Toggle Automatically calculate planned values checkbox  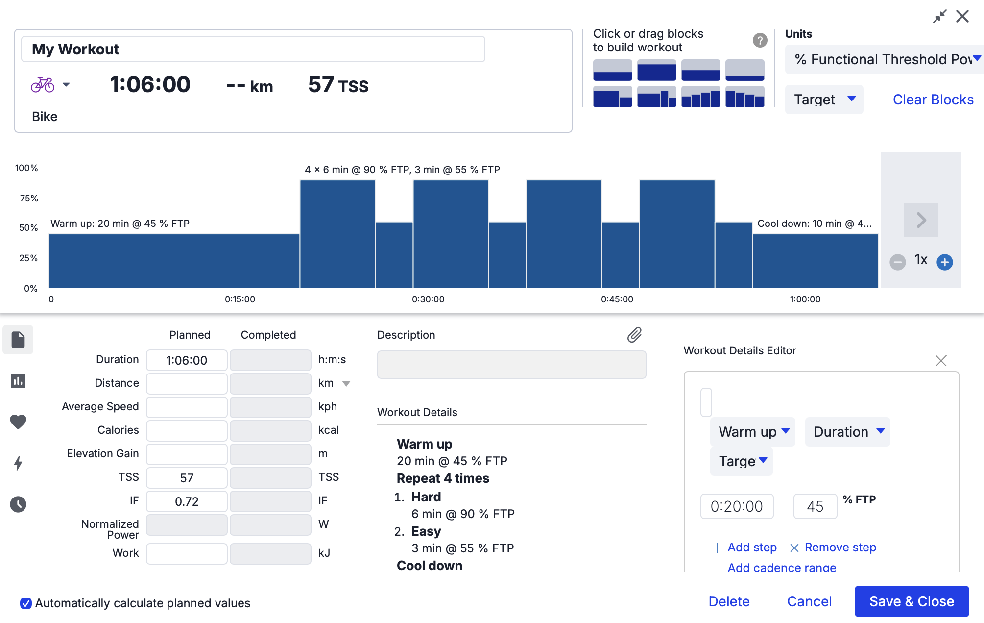pyautogui.click(x=26, y=603)
